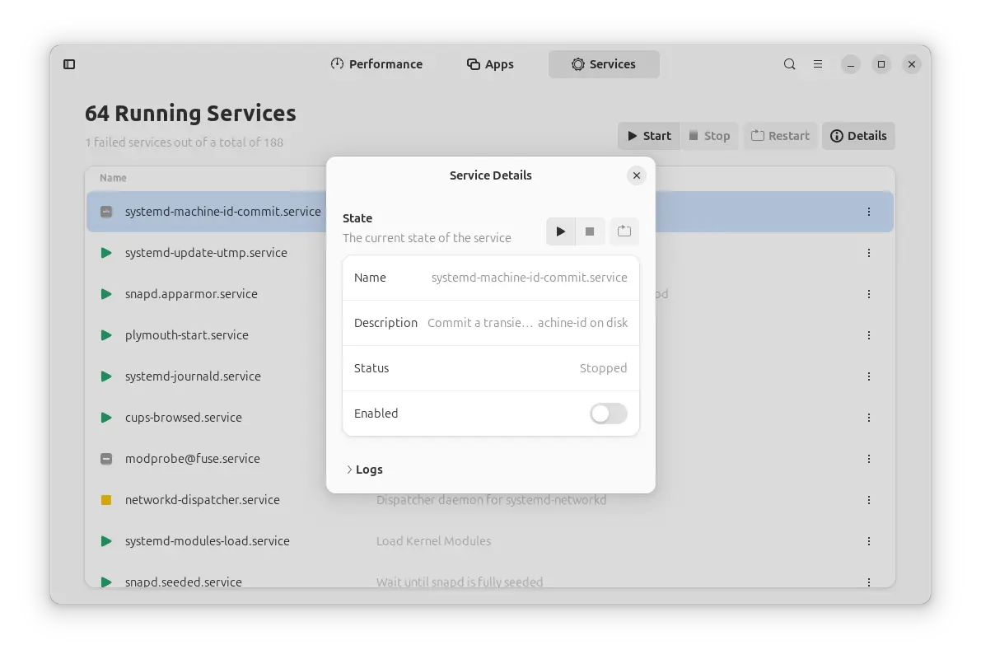Screen dimensions: 981x659
Task: Switch to the Performance tab
Action: tap(376, 63)
